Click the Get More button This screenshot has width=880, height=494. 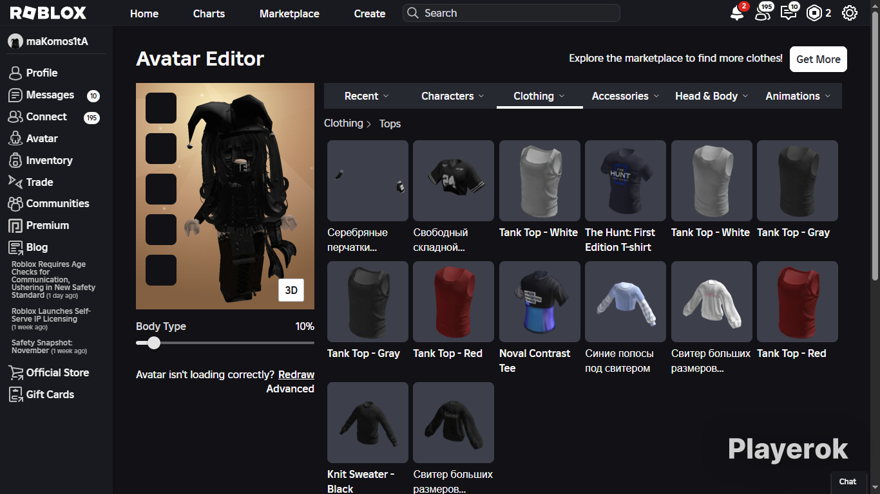pyautogui.click(x=818, y=59)
